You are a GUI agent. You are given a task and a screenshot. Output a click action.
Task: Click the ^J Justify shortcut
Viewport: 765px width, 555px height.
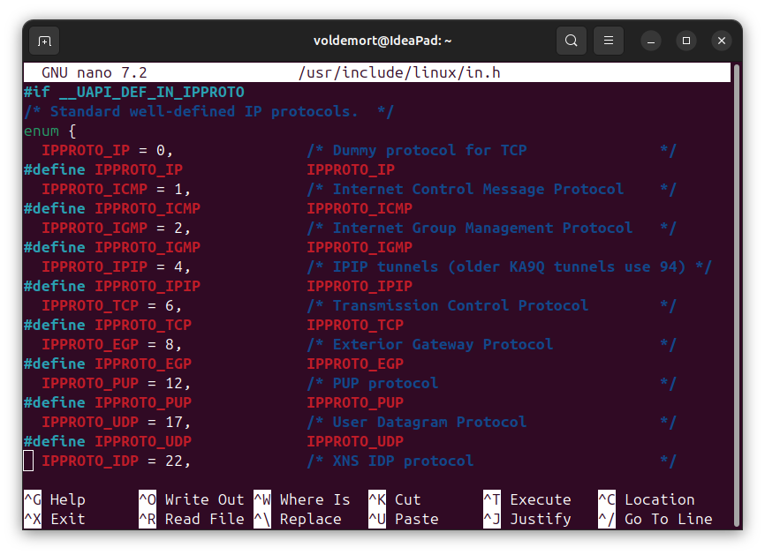[527, 519]
